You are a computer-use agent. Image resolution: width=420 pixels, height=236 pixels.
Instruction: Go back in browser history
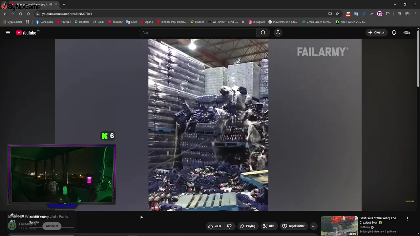(x=5, y=14)
